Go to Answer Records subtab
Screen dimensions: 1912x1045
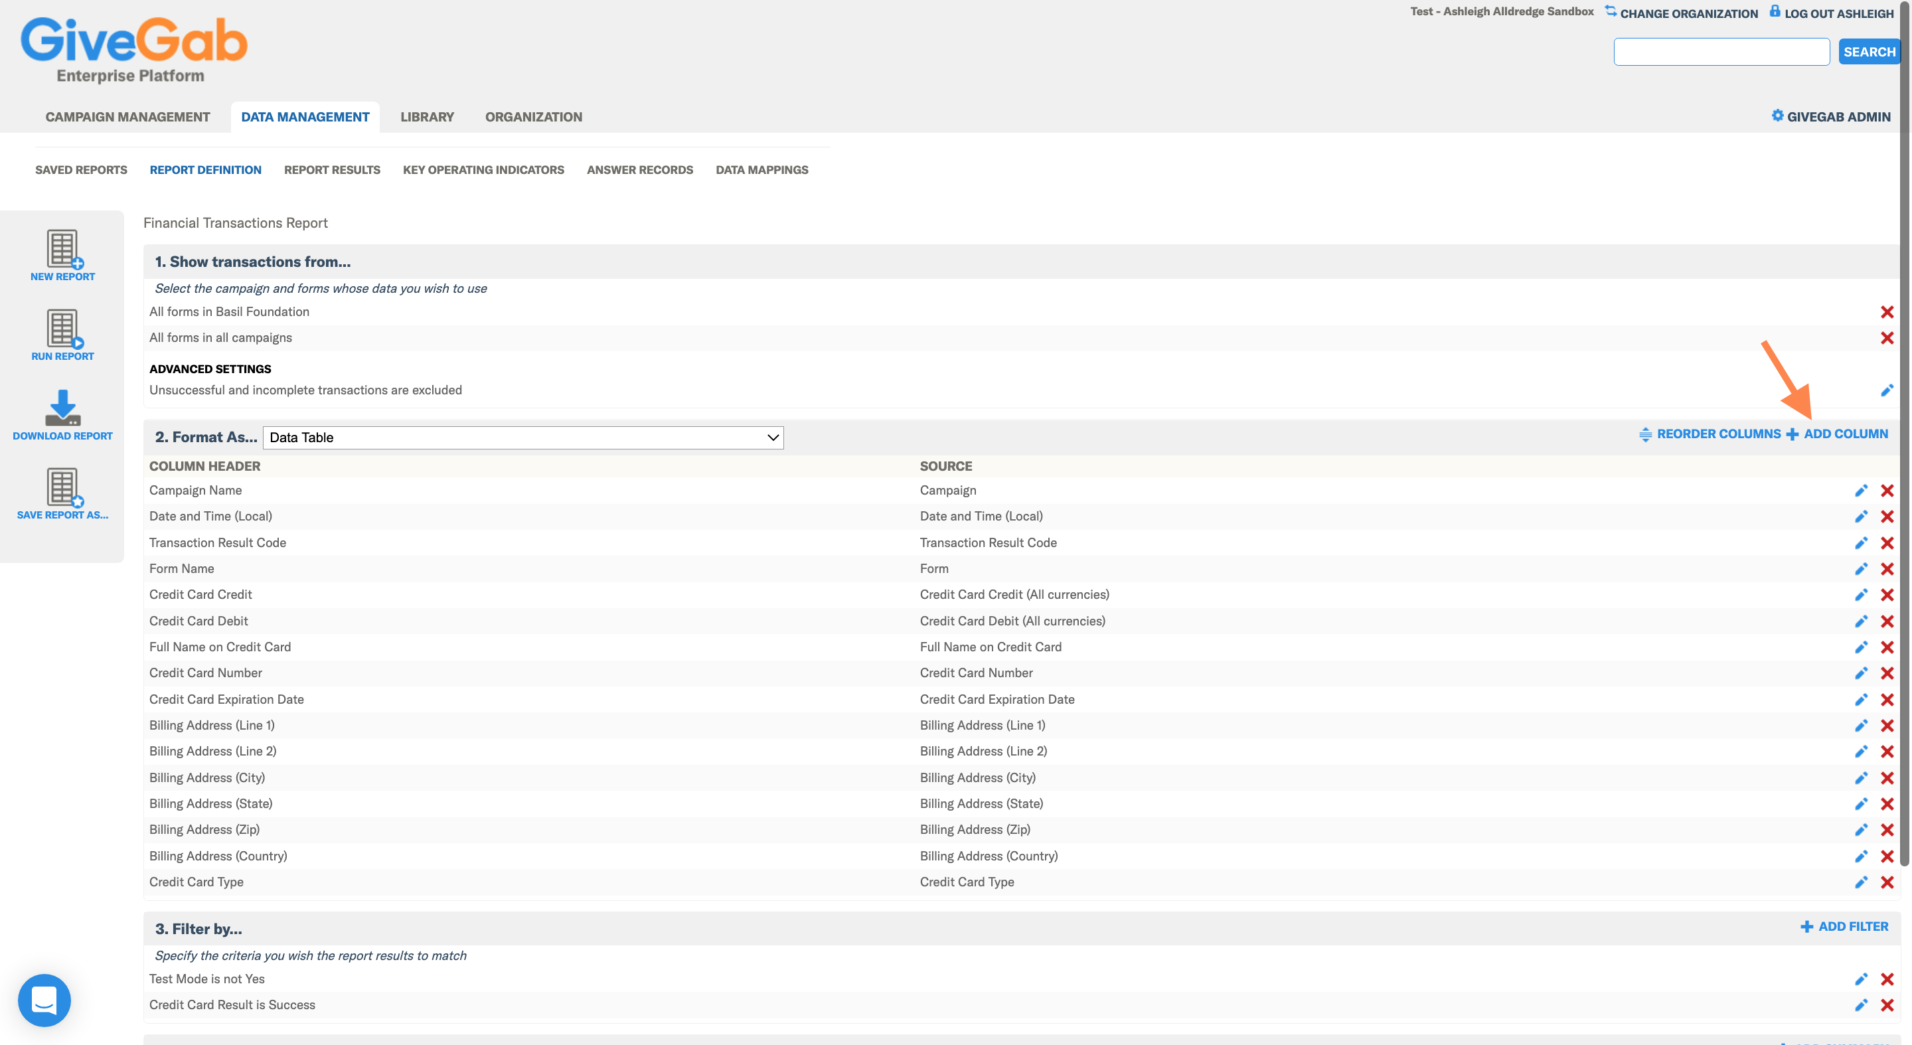640,170
